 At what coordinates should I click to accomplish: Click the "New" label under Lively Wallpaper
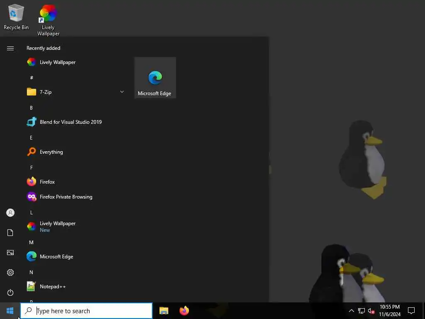click(x=45, y=230)
